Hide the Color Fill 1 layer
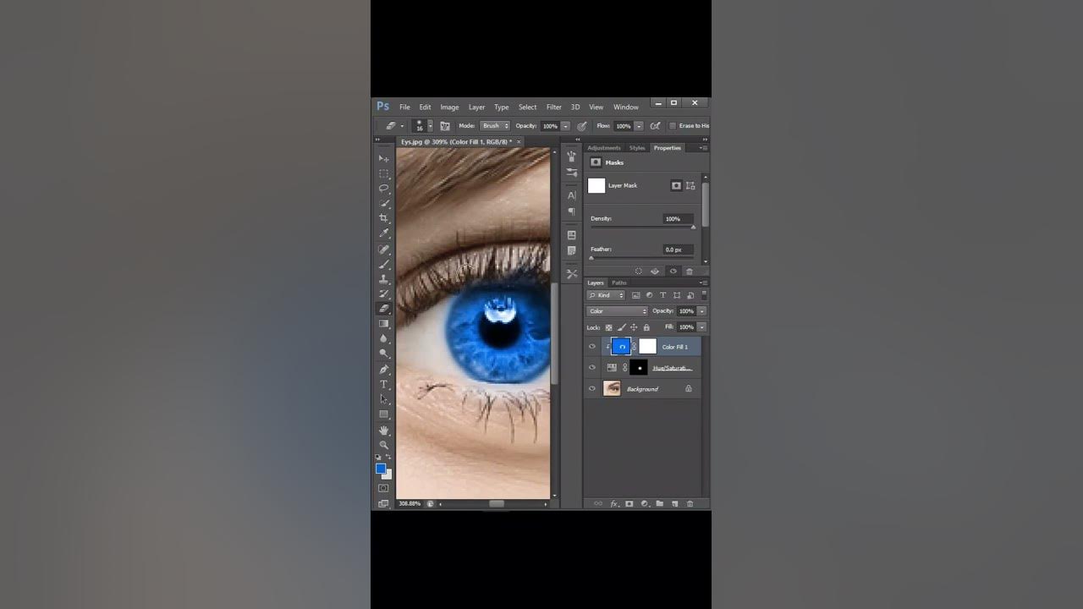Screen dimensions: 1083x609 tap(592, 347)
